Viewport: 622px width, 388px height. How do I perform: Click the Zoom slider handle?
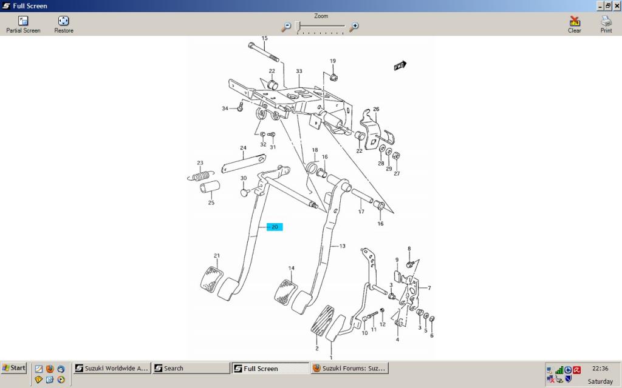pos(298,26)
